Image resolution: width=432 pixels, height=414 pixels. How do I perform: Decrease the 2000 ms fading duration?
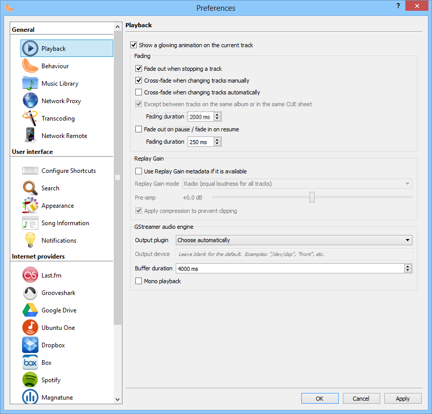pyautogui.click(x=217, y=119)
